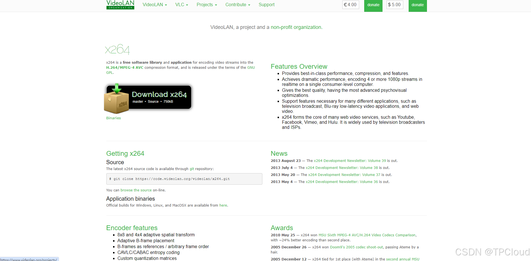This screenshot has height=261, width=531.
Task: Click the 'Application binaries' subheading
Action: click(x=130, y=199)
